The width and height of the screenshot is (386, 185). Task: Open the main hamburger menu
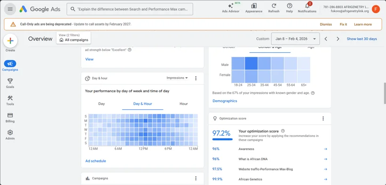(x=10, y=9)
